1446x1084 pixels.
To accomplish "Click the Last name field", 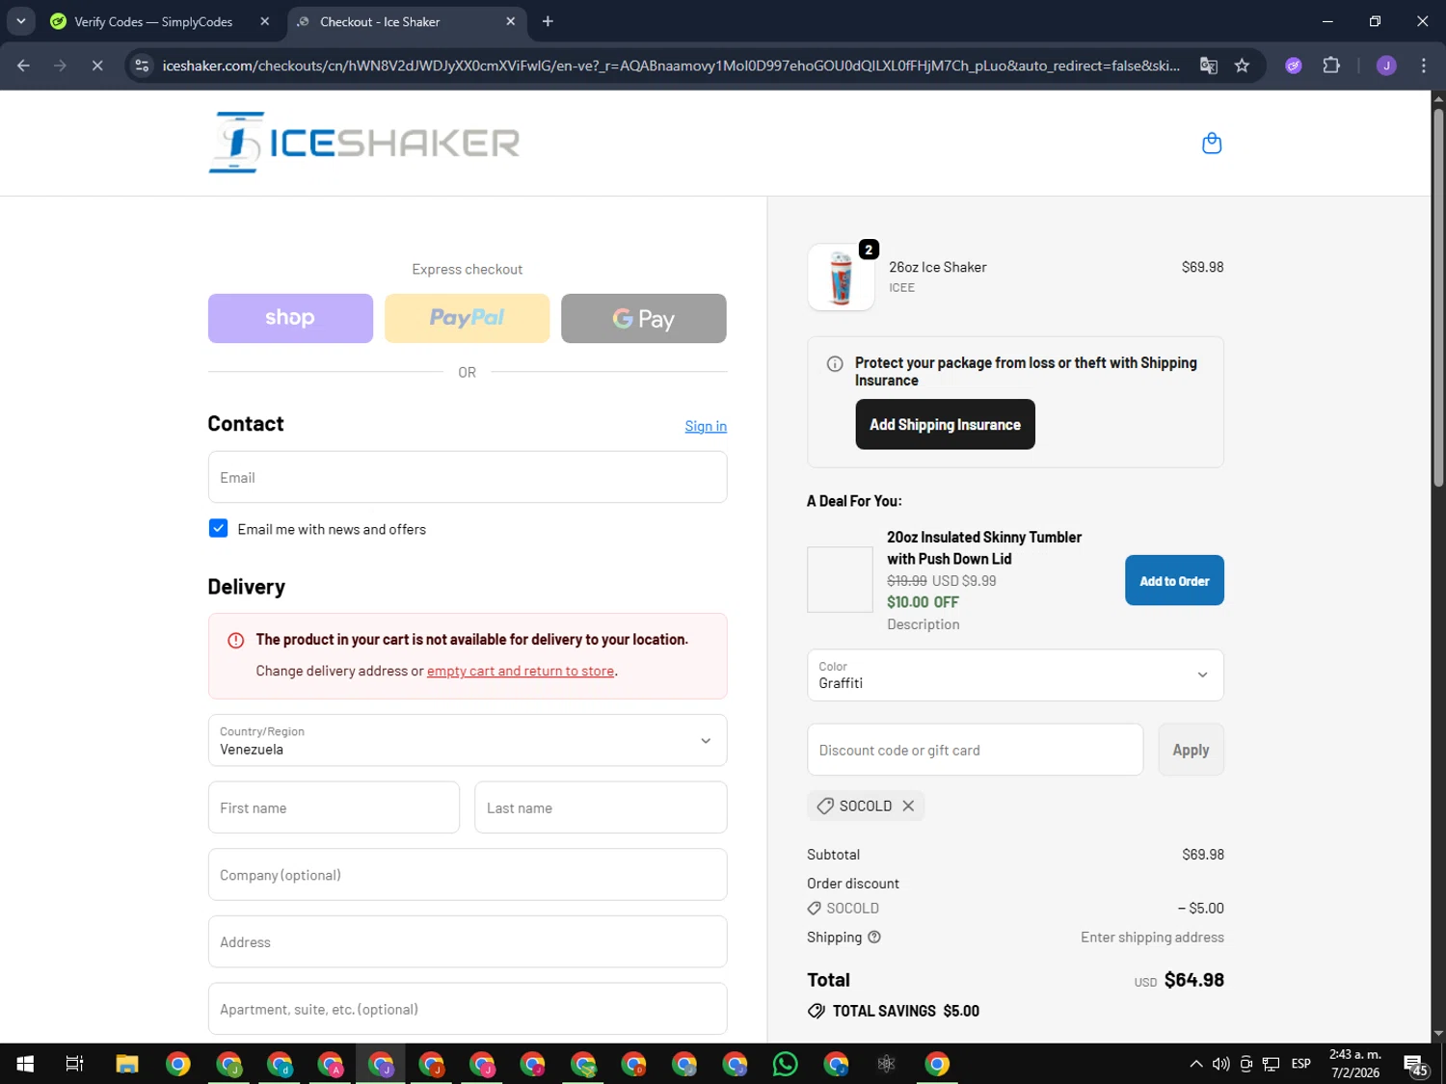I will point(601,807).
